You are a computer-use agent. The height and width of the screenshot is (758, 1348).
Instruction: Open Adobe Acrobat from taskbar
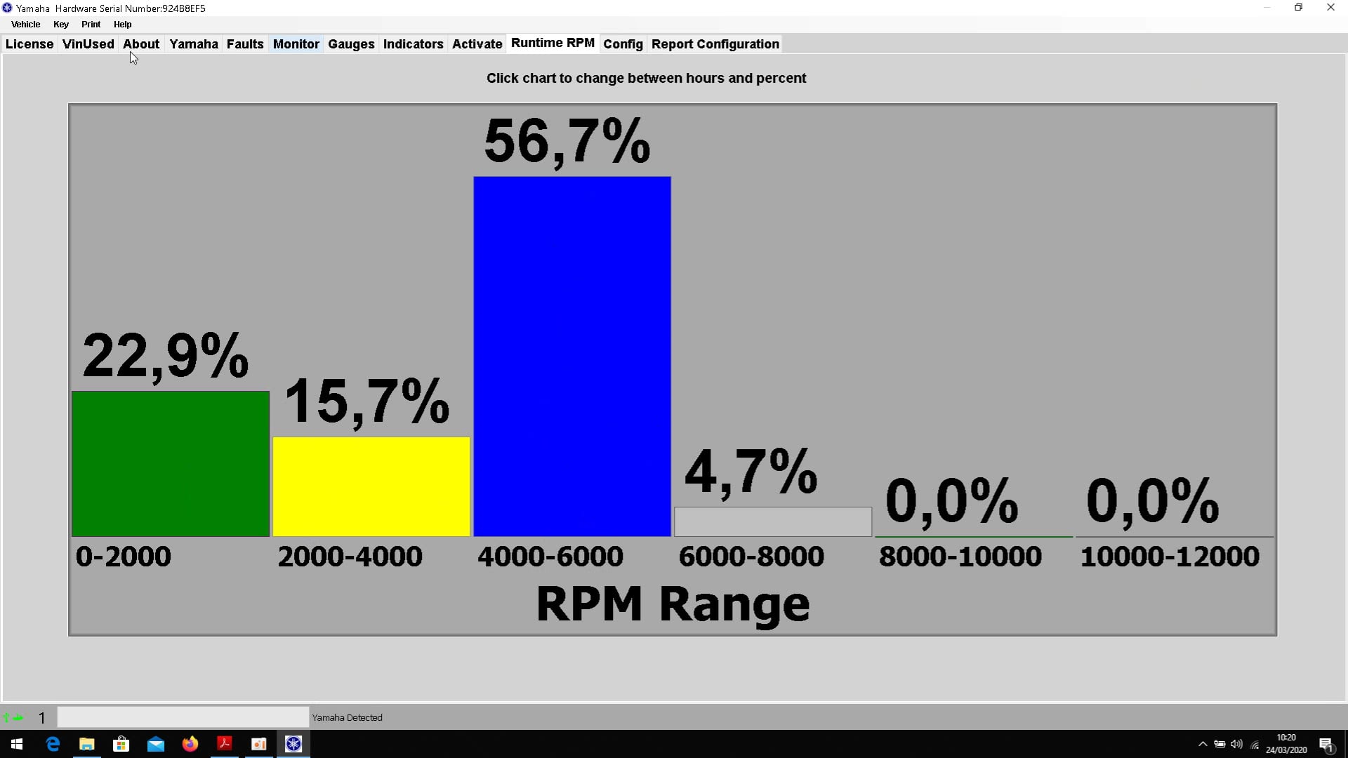point(225,744)
